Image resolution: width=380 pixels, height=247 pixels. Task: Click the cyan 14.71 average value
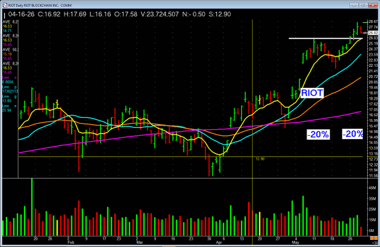[7, 31]
